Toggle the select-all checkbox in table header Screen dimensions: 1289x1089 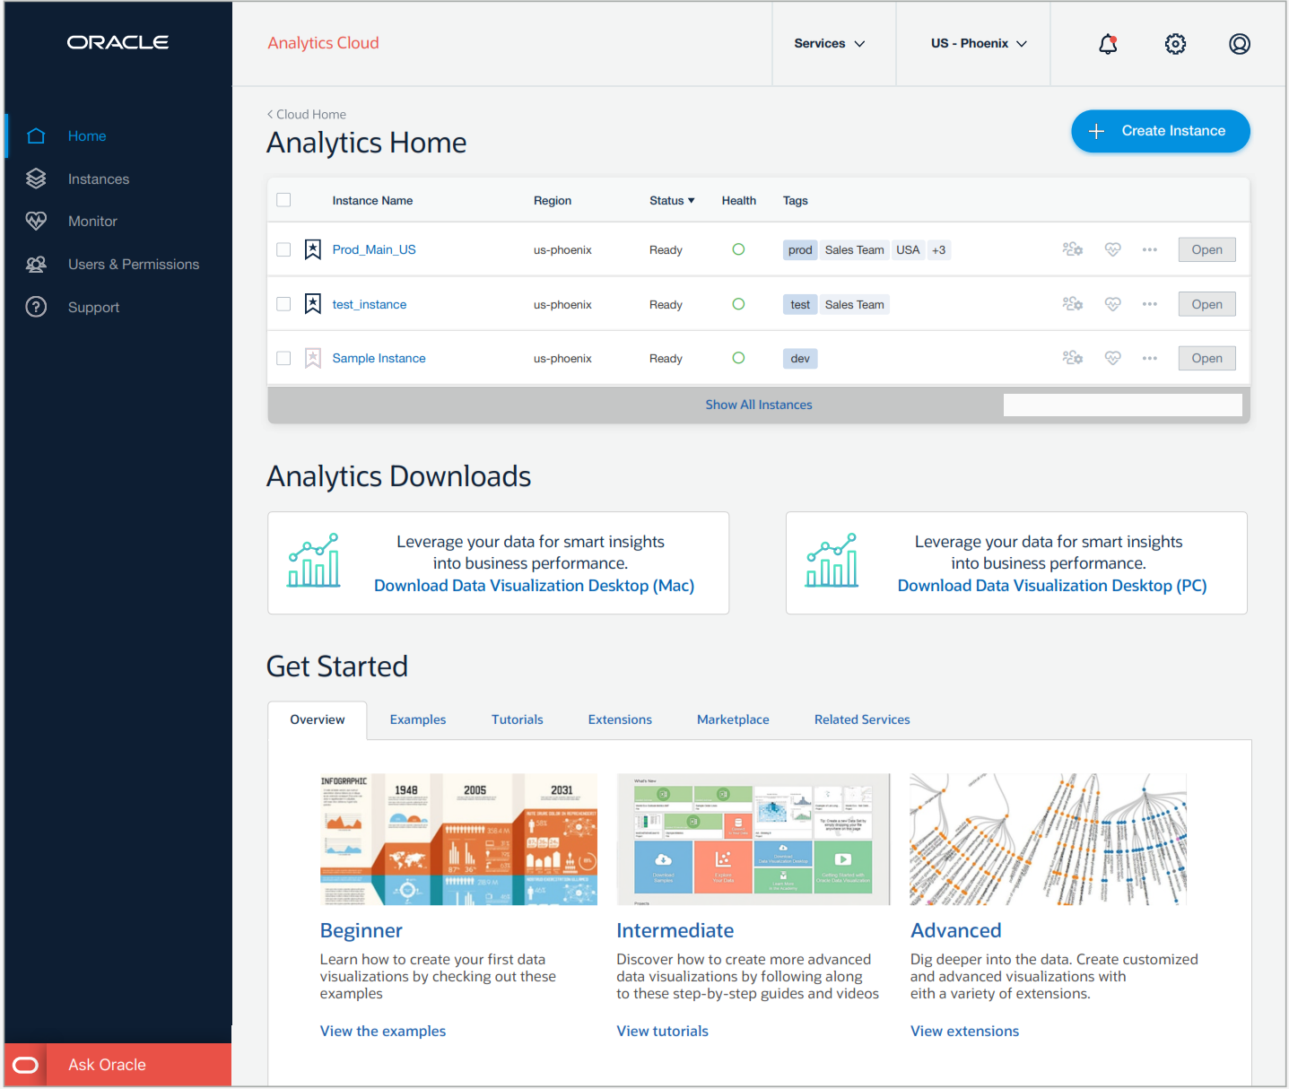283,200
